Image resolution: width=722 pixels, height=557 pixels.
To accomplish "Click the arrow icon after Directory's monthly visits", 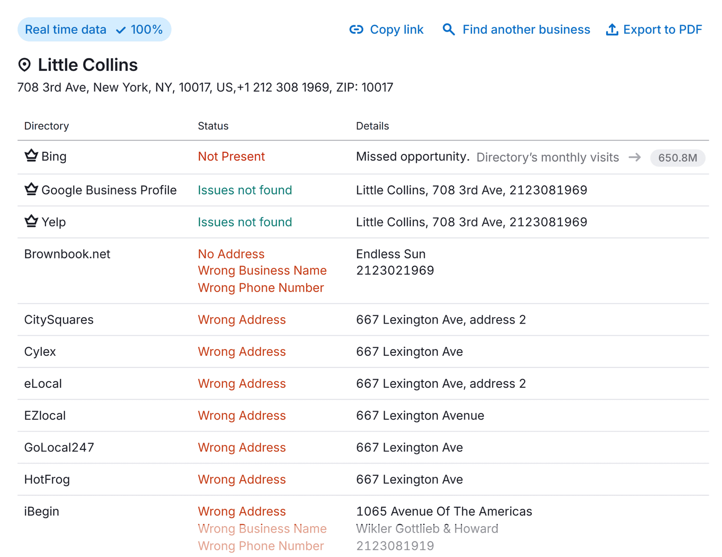I will coord(634,157).
